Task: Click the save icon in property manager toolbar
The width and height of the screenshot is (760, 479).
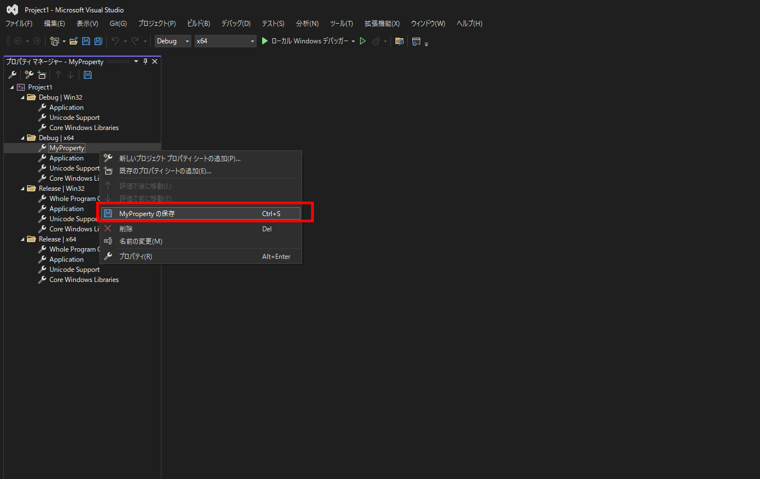Action: click(x=88, y=75)
